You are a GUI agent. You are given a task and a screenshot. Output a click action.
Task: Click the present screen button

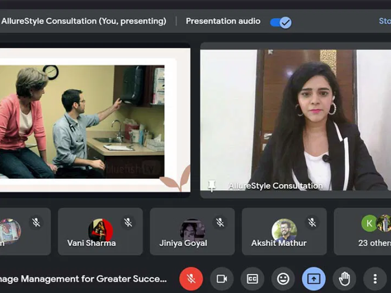coord(314,279)
